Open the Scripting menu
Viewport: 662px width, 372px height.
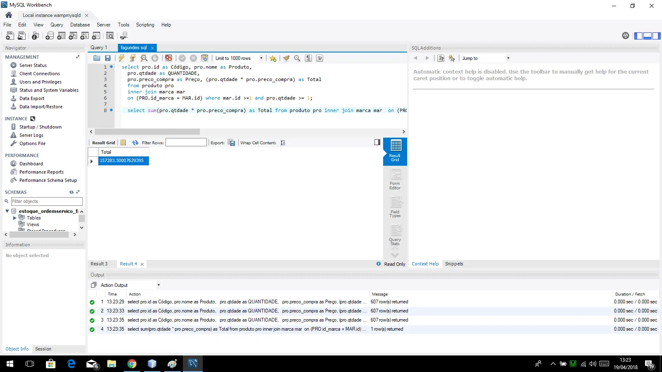145,25
